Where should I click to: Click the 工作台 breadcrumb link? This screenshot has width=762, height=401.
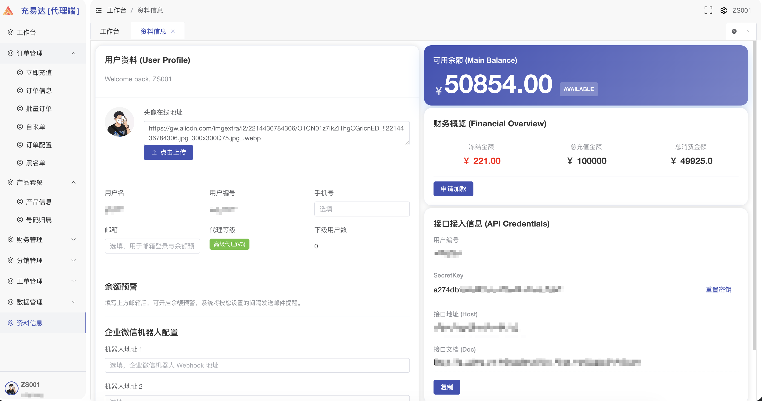coord(117,11)
